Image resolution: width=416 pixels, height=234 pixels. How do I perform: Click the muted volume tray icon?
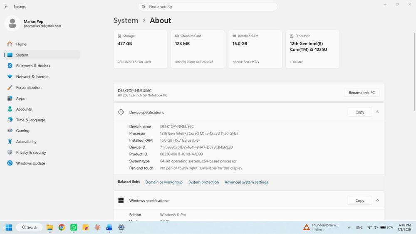(376, 227)
